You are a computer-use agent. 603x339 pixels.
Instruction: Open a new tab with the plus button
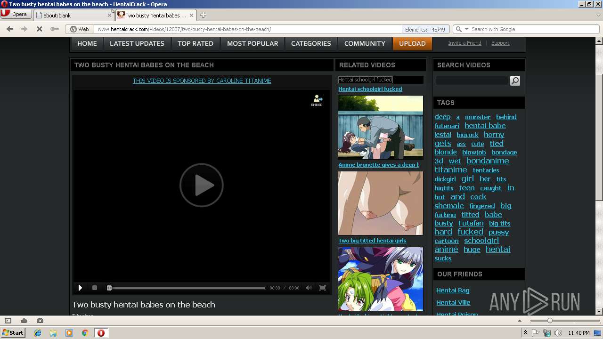(203, 15)
